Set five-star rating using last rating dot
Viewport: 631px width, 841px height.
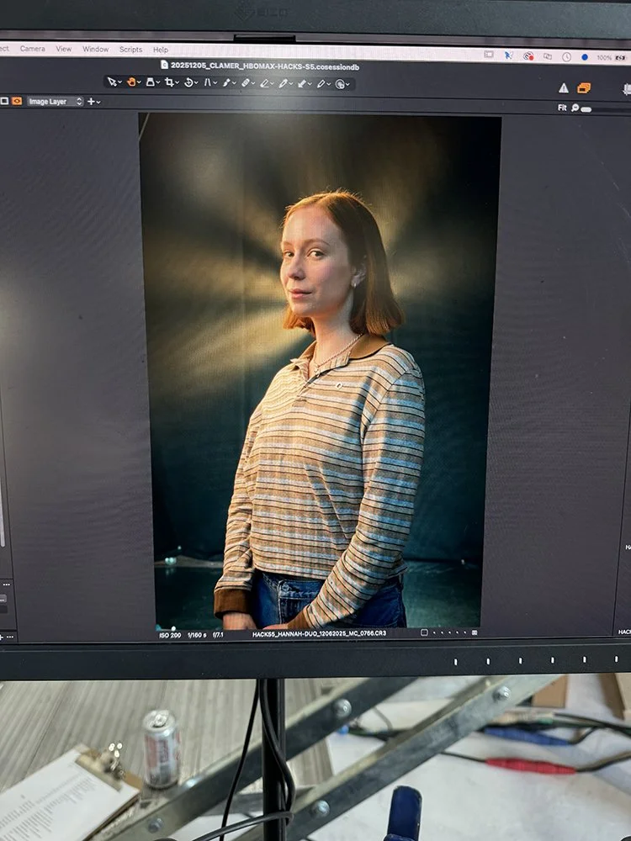(464, 632)
